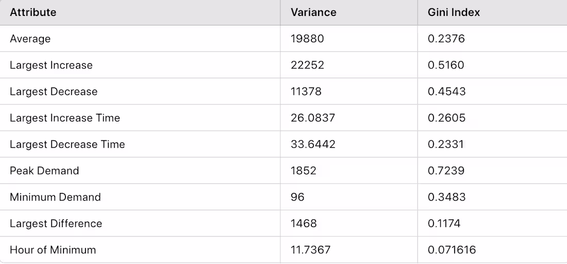Click the Gini index value 0.7239

pyautogui.click(x=446, y=170)
